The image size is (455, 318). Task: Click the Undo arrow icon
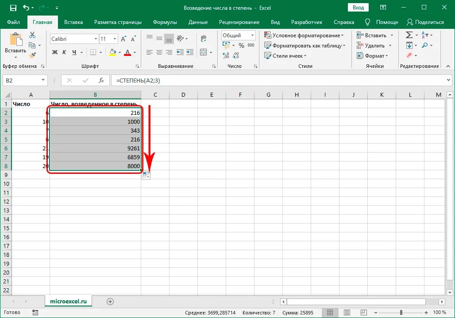pos(26,8)
